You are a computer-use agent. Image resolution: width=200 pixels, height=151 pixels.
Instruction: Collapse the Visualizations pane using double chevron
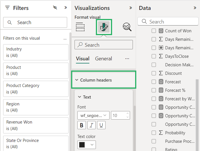131,8
